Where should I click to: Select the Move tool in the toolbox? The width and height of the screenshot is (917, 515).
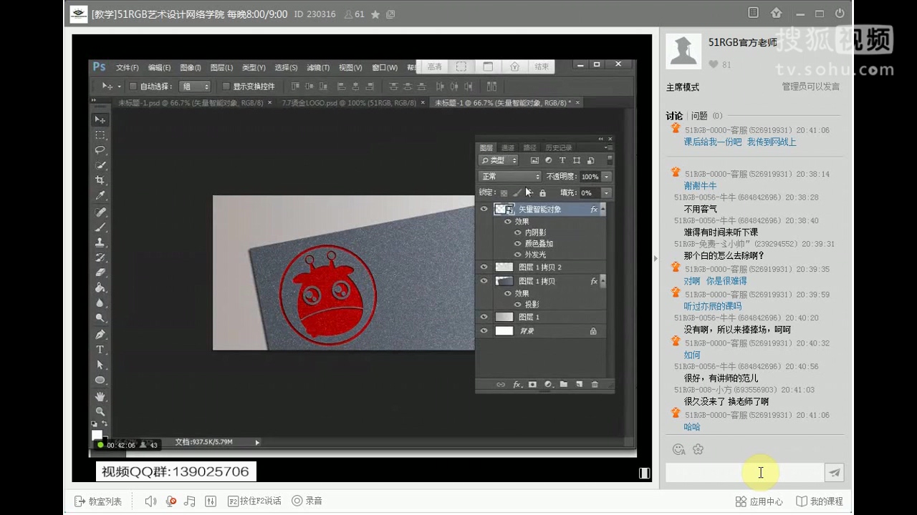click(x=100, y=119)
